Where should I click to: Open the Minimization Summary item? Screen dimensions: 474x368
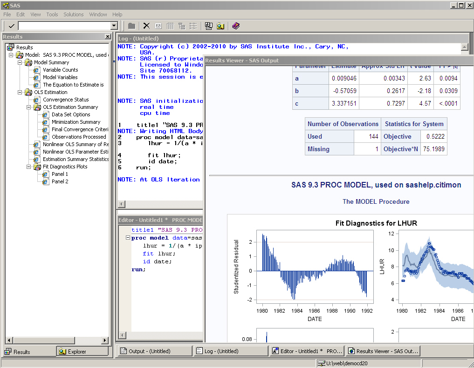[76, 122]
